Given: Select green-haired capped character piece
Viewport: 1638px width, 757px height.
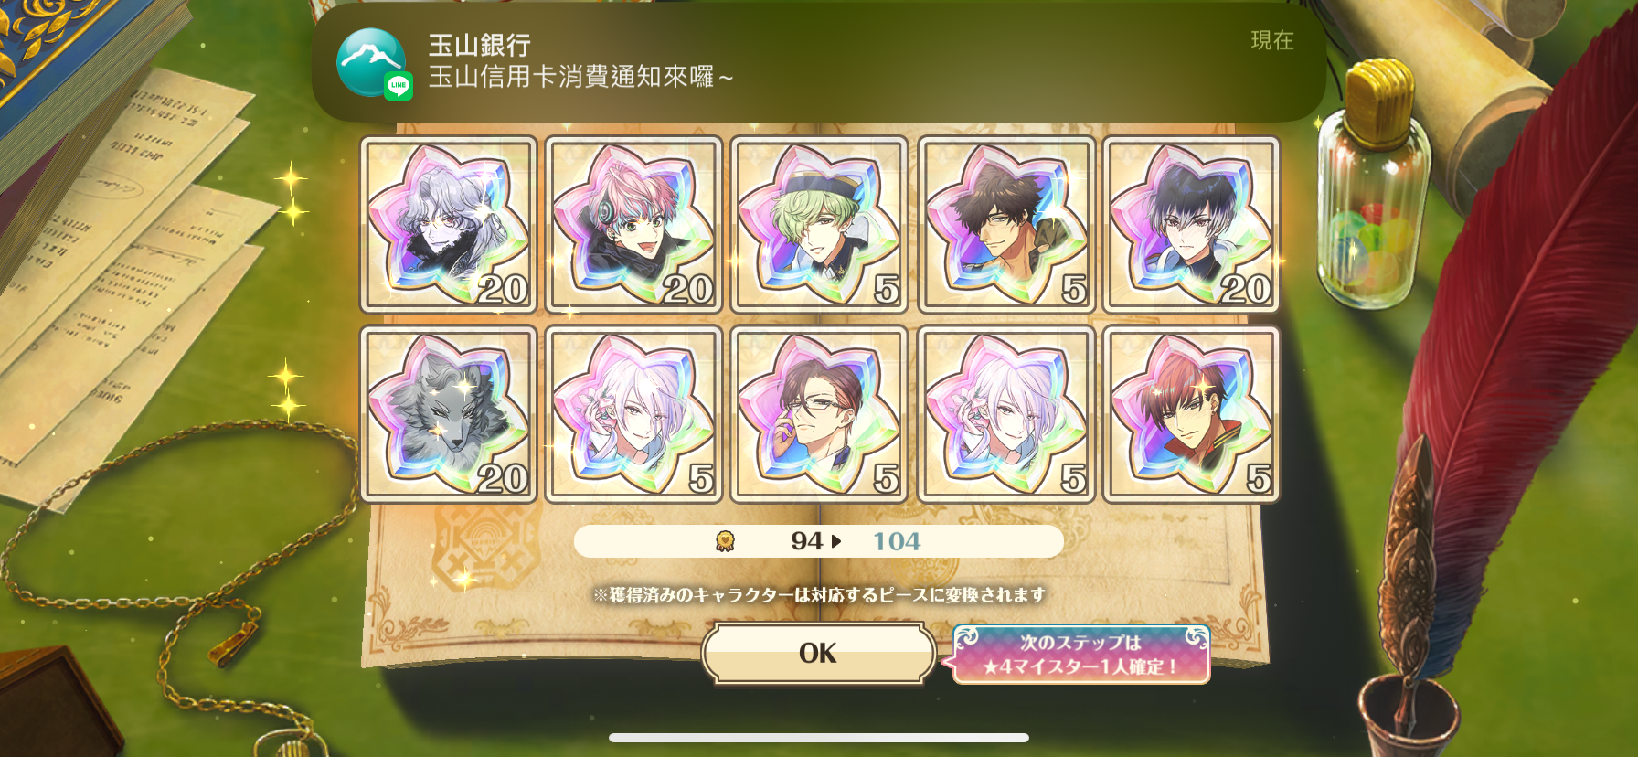Looking at the screenshot, I should pyautogui.click(x=819, y=224).
